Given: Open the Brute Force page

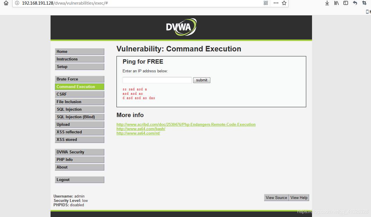Looking at the screenshot, I should click(79, 79).
